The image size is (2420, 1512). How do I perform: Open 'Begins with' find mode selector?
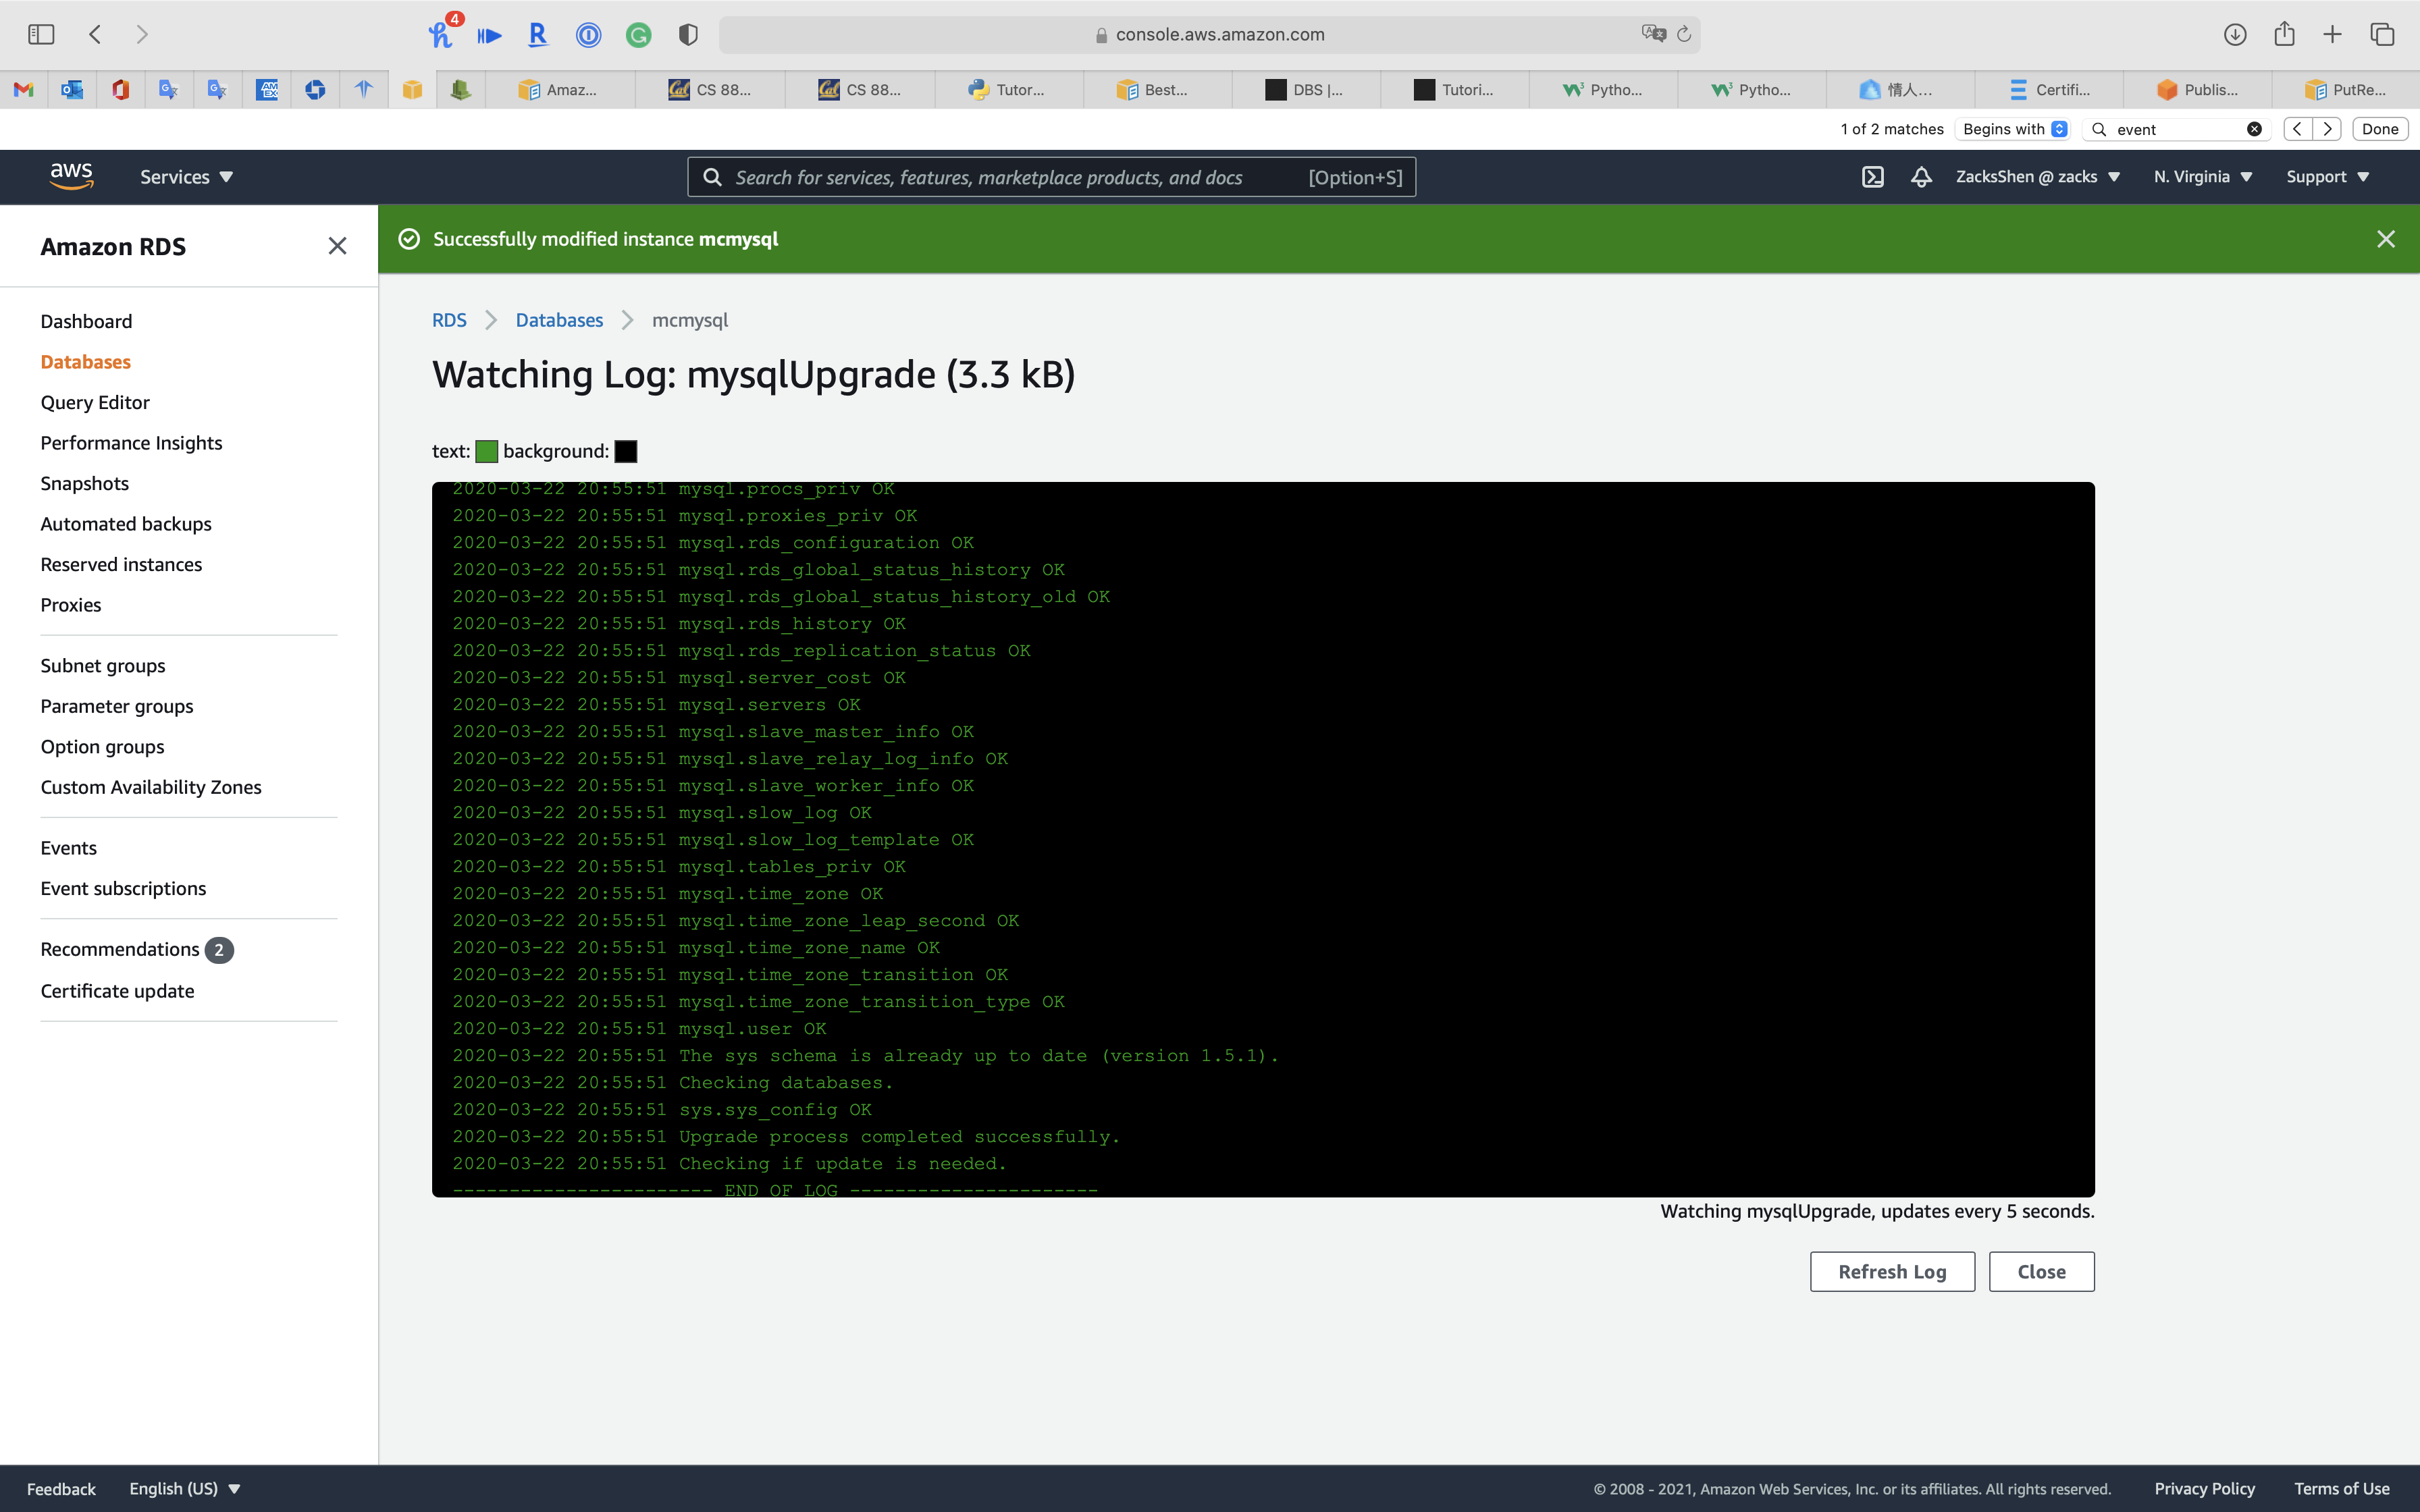click(x=2014, y=129)
